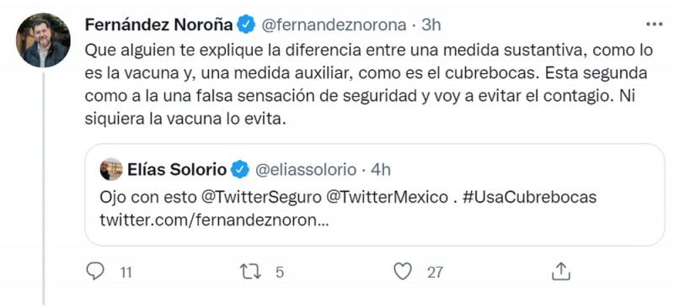This screenshot has width=674, height=308.
Task: Open the @eliassolorio handle
Action: tap(306, 170)
